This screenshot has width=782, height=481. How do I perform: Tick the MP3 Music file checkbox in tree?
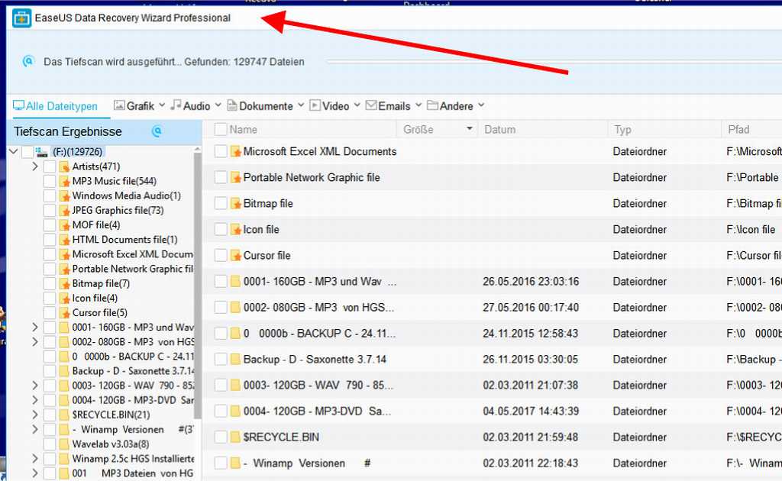click(50, 181)
